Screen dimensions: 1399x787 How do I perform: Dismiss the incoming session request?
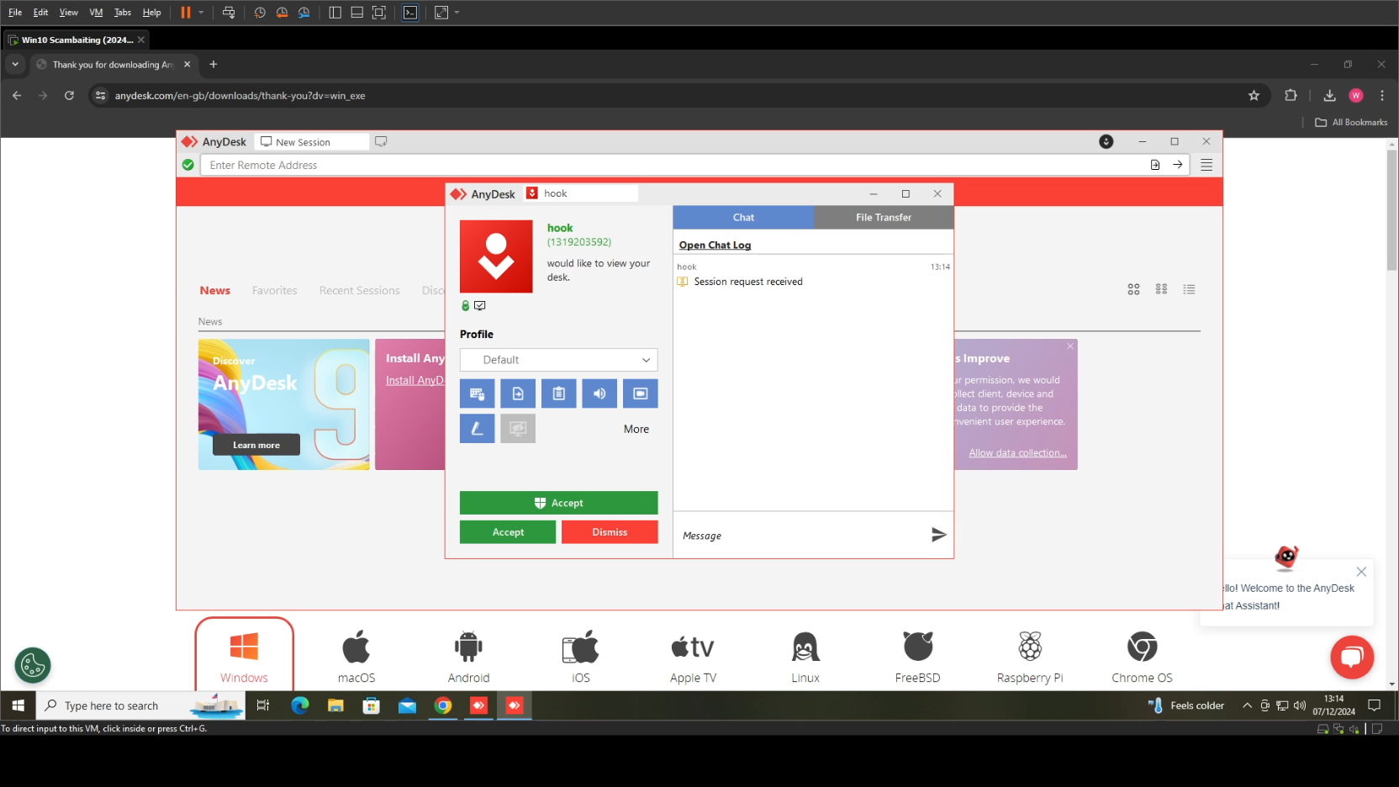[610, 532]
